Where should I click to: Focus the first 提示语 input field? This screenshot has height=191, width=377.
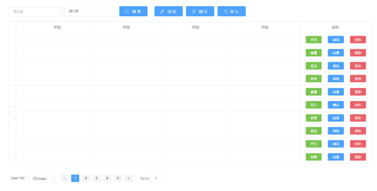(36, 11)
